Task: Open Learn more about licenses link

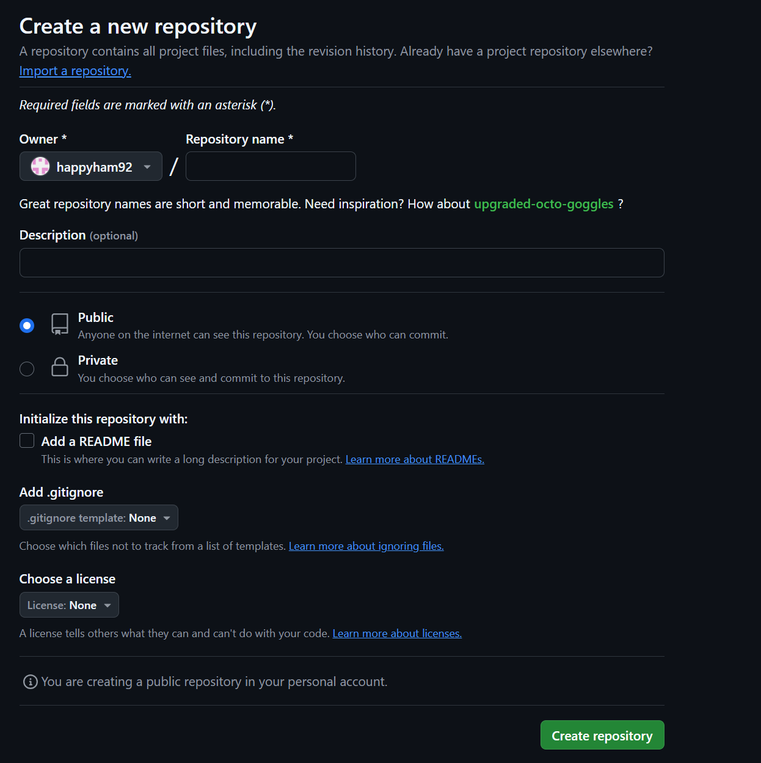Action: [x=397, y=633]
